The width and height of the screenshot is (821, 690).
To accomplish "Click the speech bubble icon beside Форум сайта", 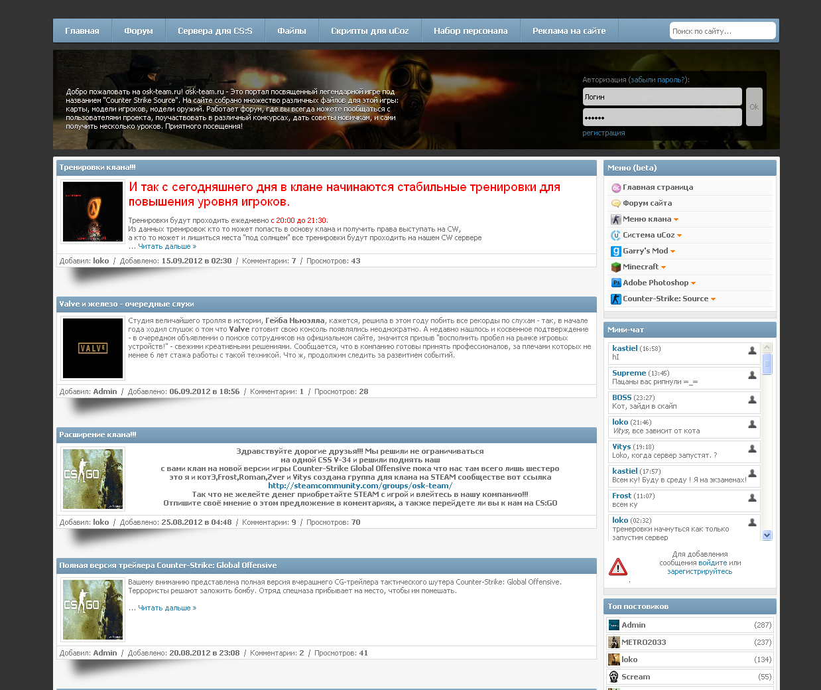I will (616, 204).
